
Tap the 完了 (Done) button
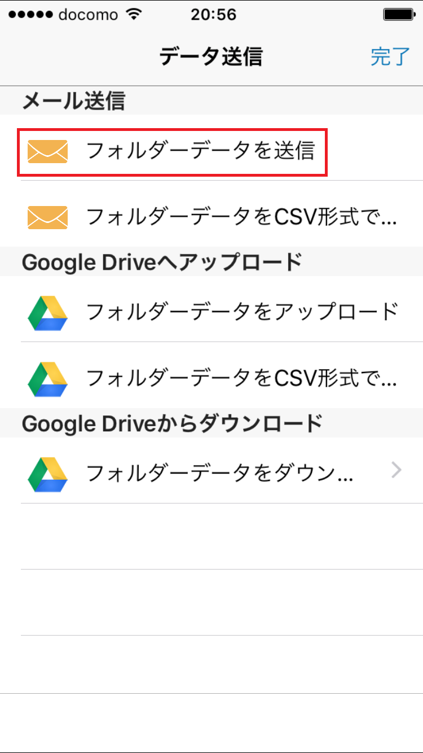pos(390,56)
